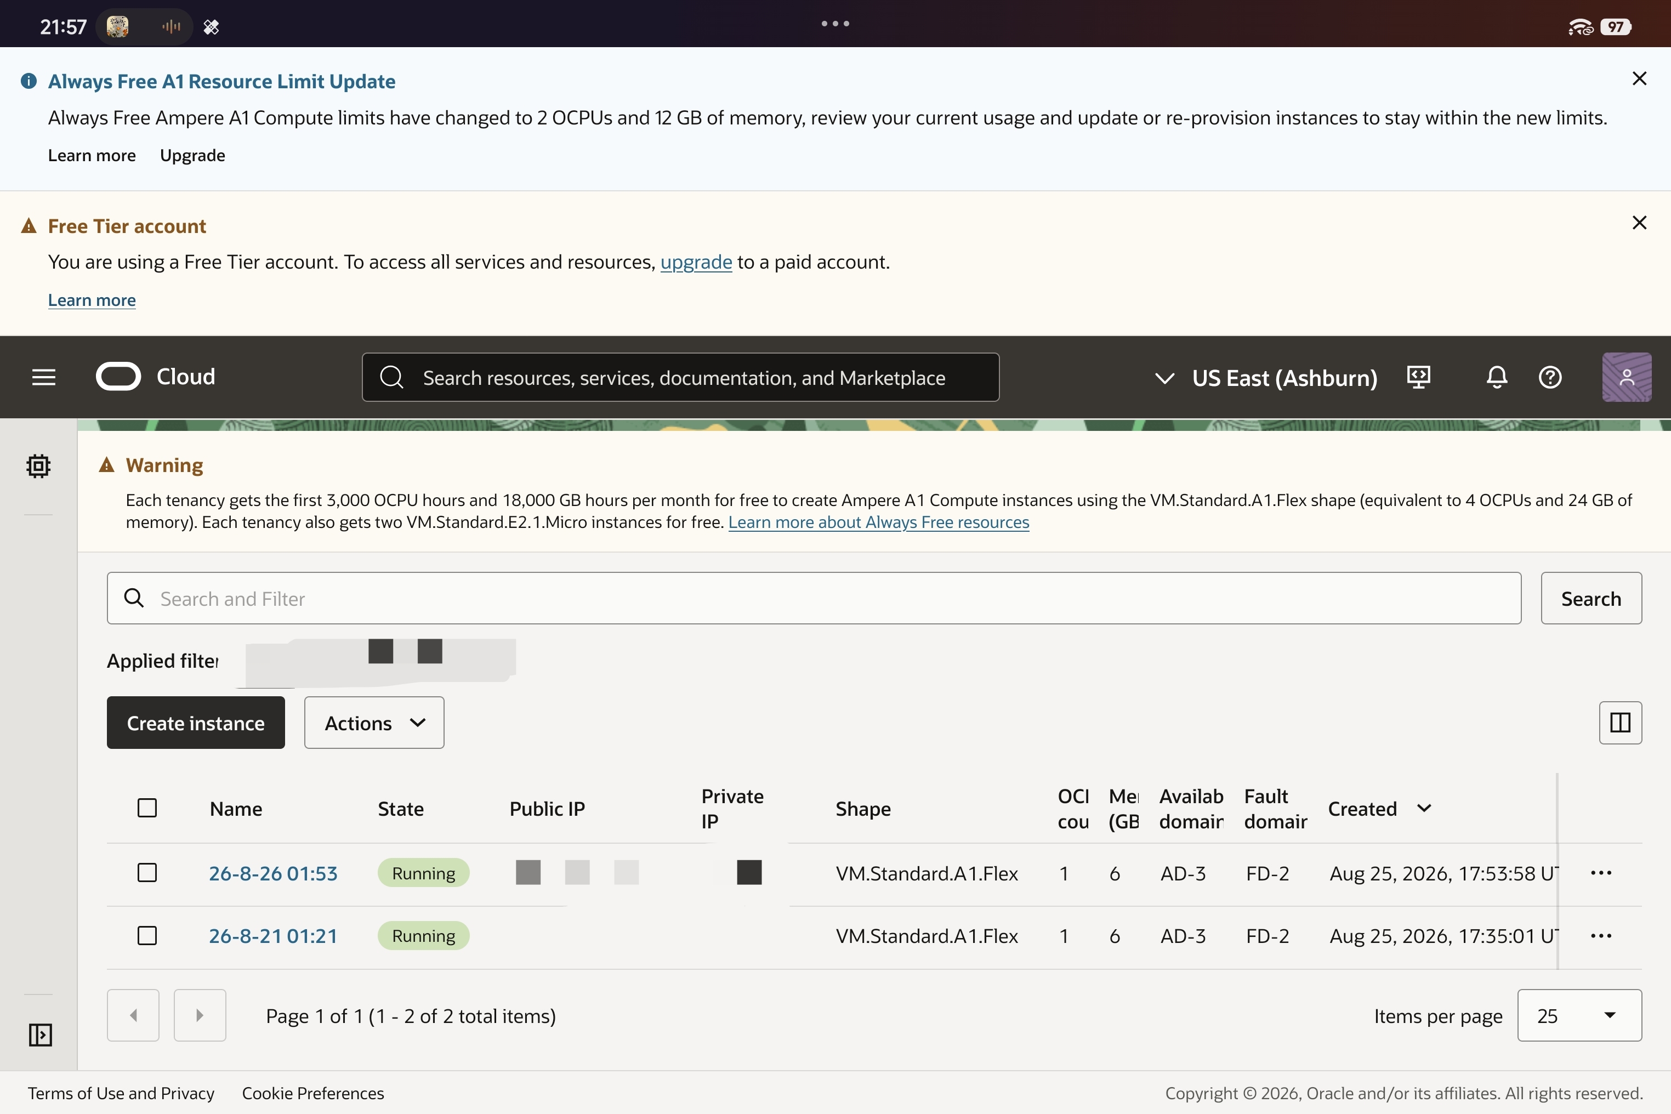Screen dimensions: 1671x1114
Task: Check the box for instance 26-8-26 01:53
Action: coord(147,872)
